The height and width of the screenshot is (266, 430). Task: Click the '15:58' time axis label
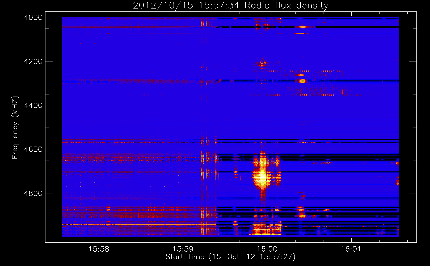point(99,249)
